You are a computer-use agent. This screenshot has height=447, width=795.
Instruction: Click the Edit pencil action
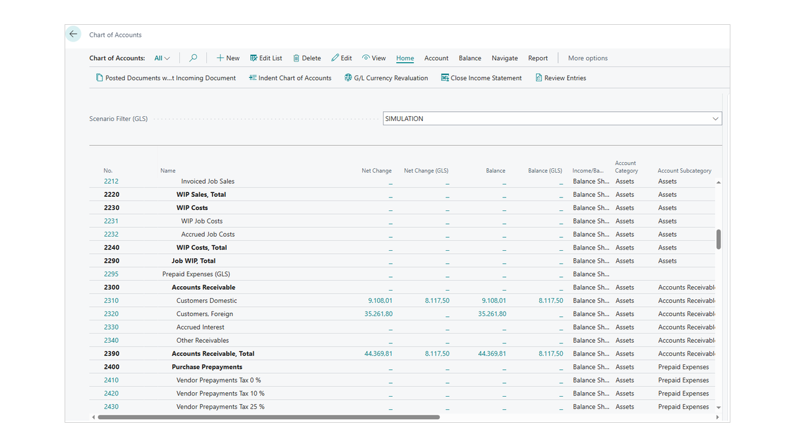coord(342,58)
